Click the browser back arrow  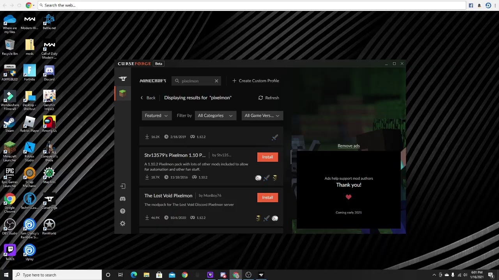[4, 5]
